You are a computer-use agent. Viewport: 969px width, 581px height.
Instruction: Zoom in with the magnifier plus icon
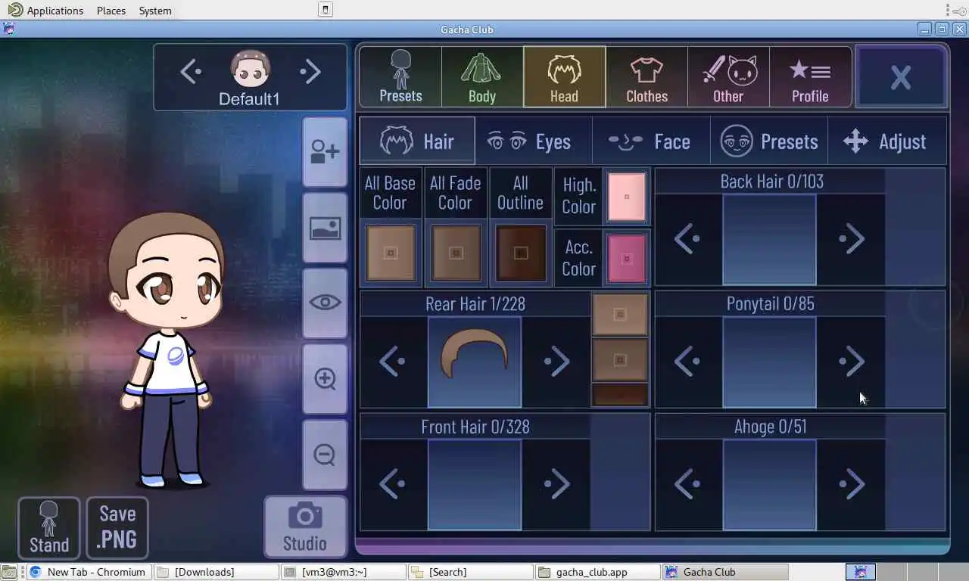(x=325, y=378)
